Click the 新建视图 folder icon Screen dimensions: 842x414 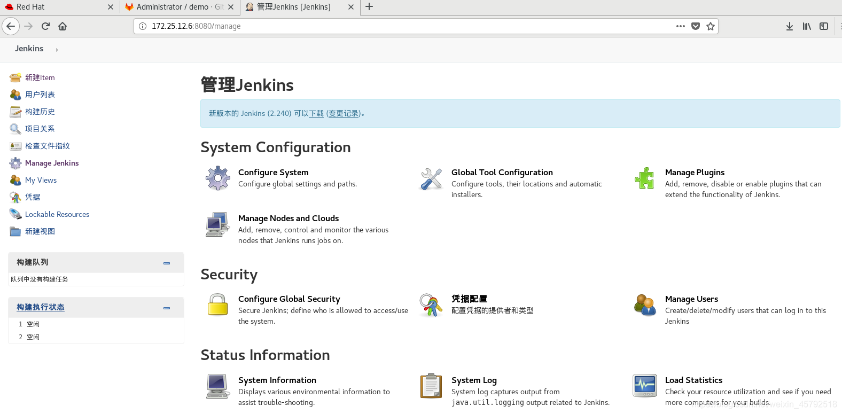[x=15, y=231]
